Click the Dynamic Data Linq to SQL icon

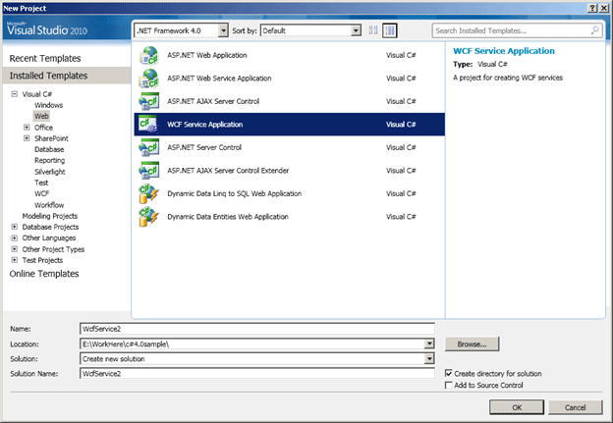(149, 193)
